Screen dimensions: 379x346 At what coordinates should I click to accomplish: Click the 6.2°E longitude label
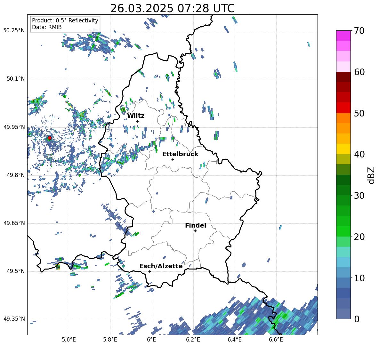pos(193,340)
